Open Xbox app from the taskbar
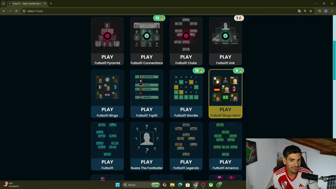The image size is (336, 189). click(211, 185)
